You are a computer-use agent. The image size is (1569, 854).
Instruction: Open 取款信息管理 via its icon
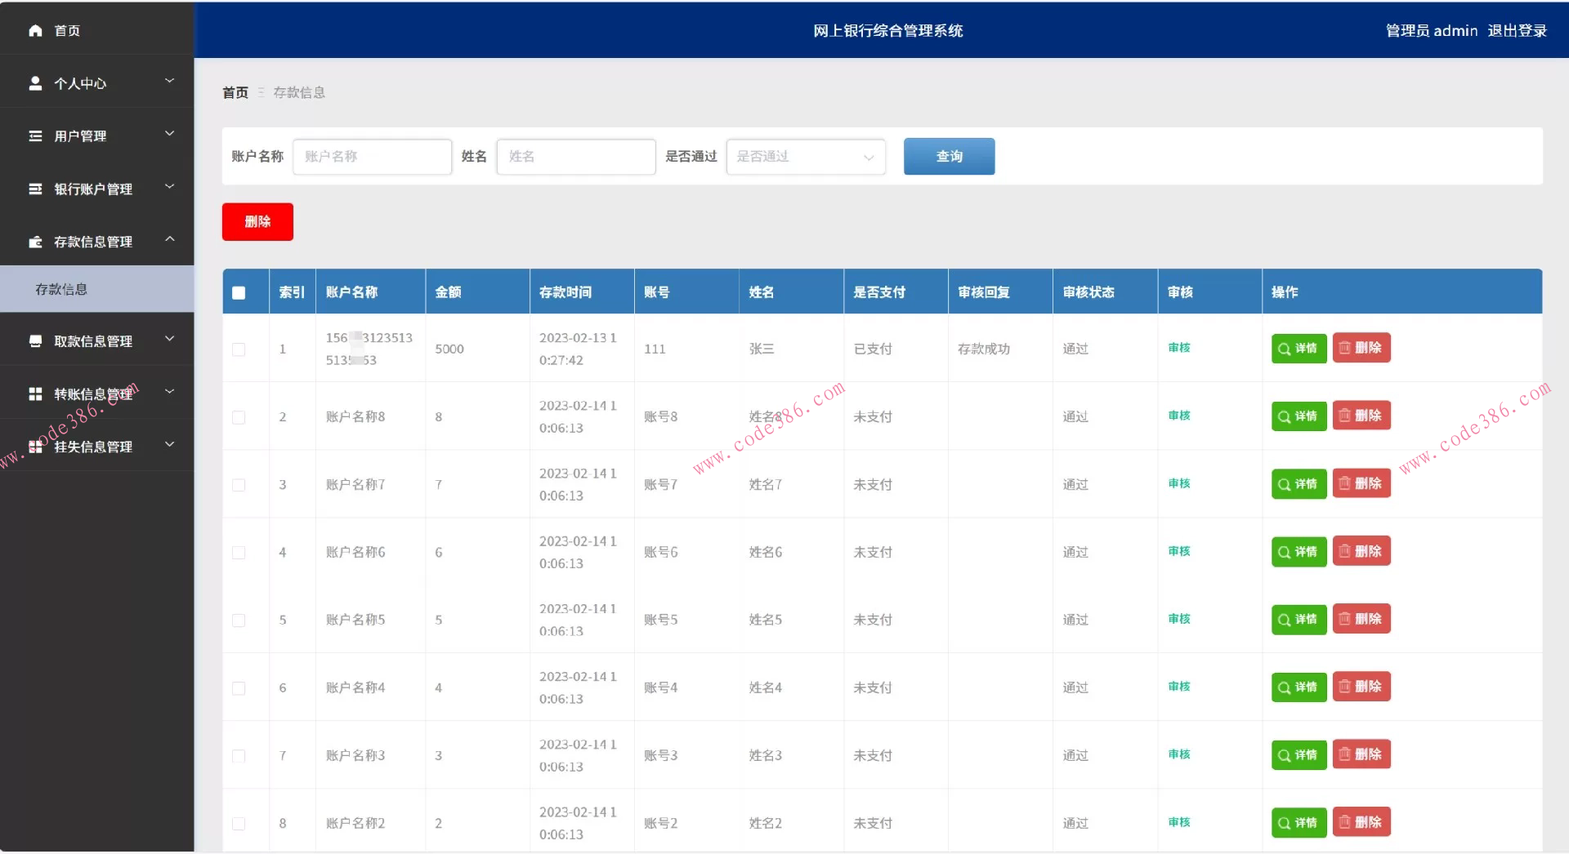click(35, 340)
